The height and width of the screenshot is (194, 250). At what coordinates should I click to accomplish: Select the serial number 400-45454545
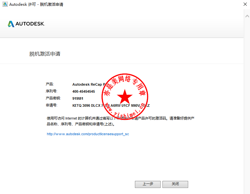click(x=84, y=91)
